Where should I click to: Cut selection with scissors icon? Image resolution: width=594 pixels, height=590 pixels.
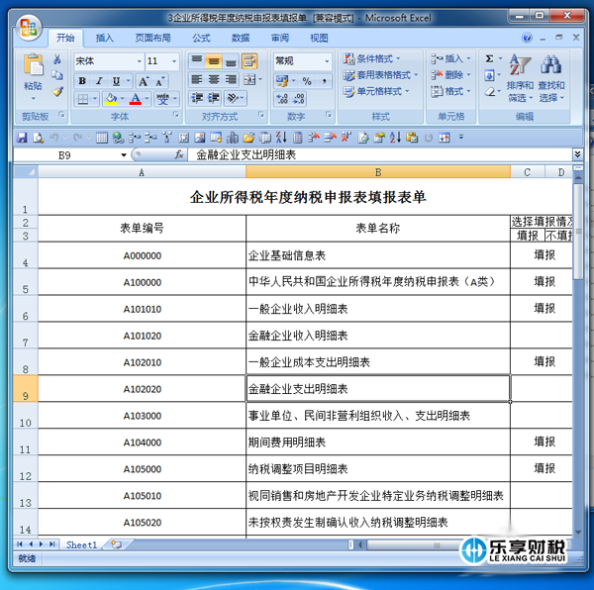[x=57, y=59]
